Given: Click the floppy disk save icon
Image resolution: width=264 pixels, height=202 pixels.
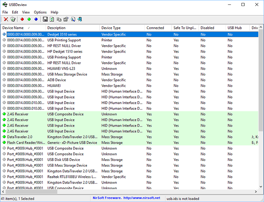Looking at the screenshot, I should coord(45,19).
